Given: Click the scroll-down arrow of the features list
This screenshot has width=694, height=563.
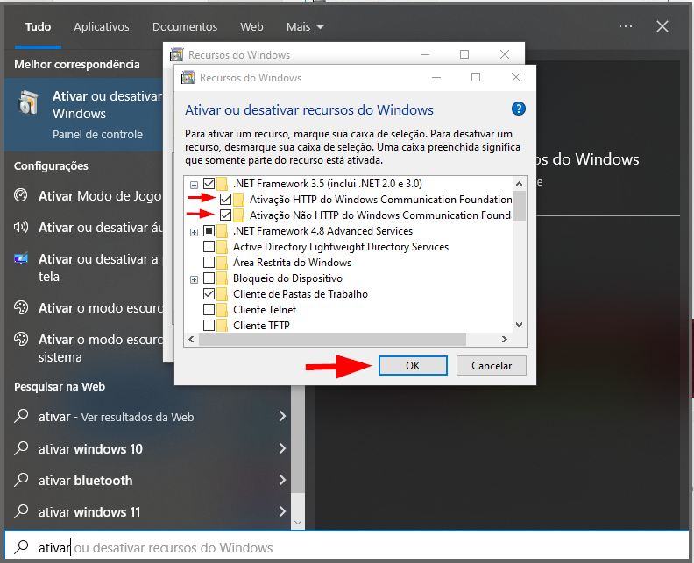Looking at the screenshot, I should (519, 325).
